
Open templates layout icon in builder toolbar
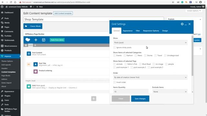(44, 40)
